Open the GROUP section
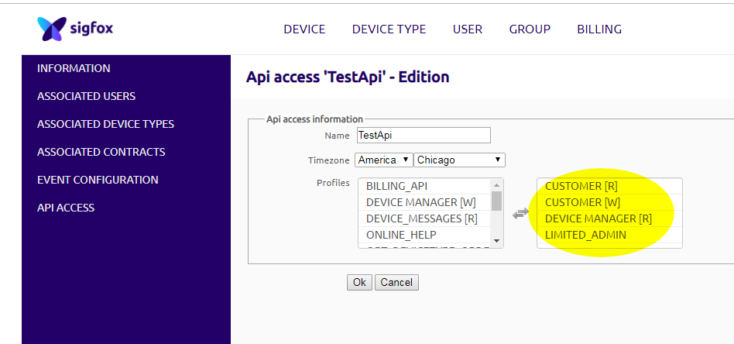The width and height of the screenshot is (734, 344). [x=530, y=29]
